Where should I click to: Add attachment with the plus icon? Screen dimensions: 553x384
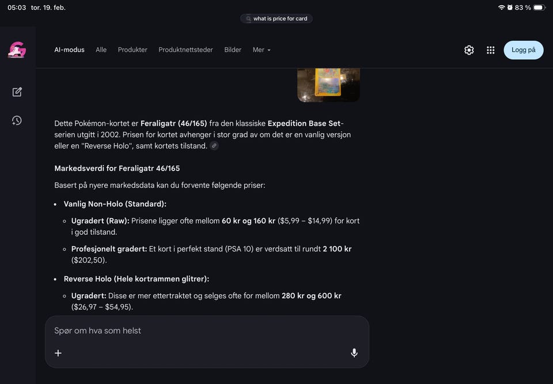pyautogui.click(x=58, y=353)
